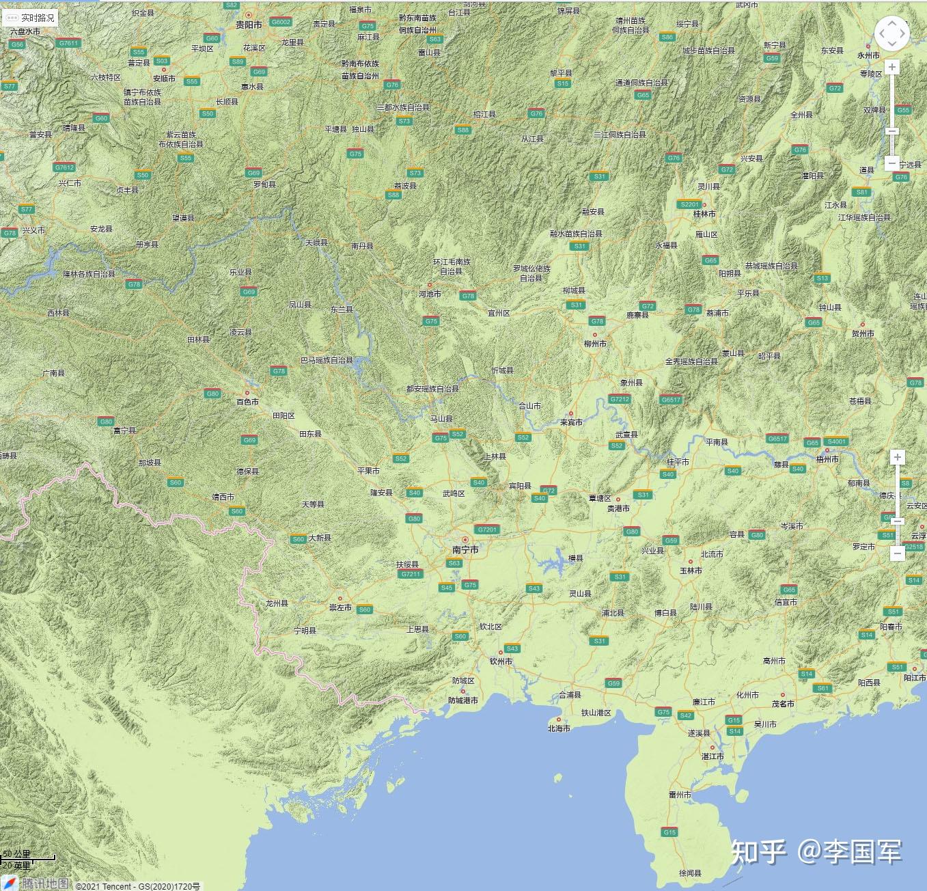Zoom out with bottom minus button near 宁远县
927x891 pixels.
point(892,163)
